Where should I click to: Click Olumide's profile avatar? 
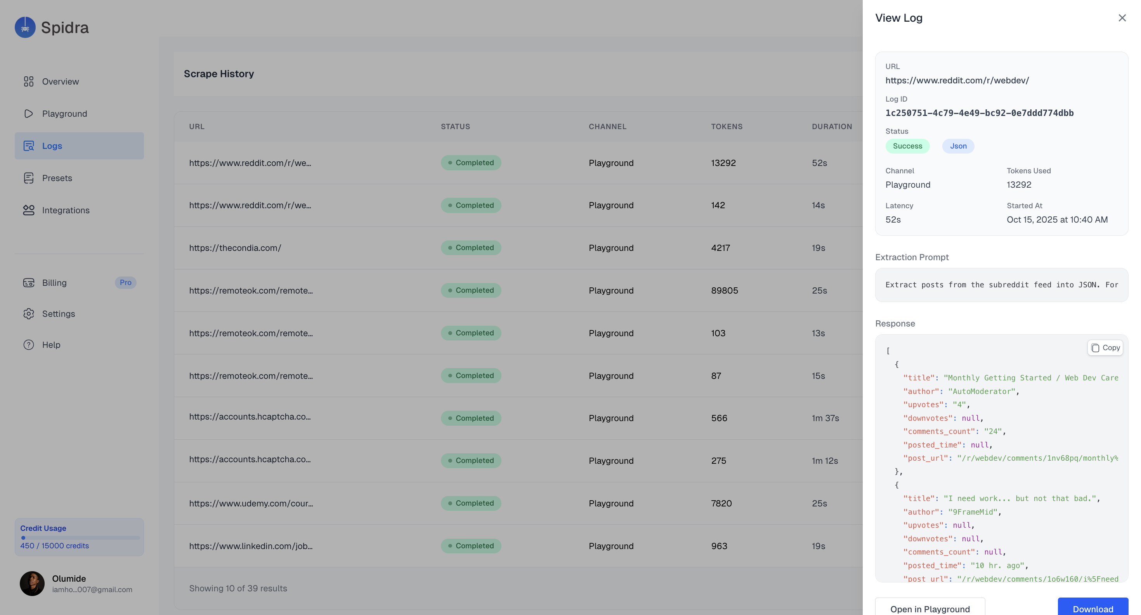[32, 584]
